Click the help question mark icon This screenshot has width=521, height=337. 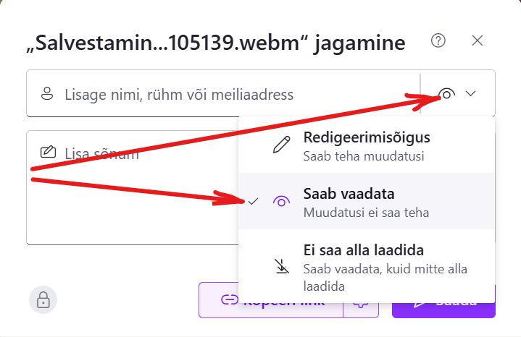438,40
